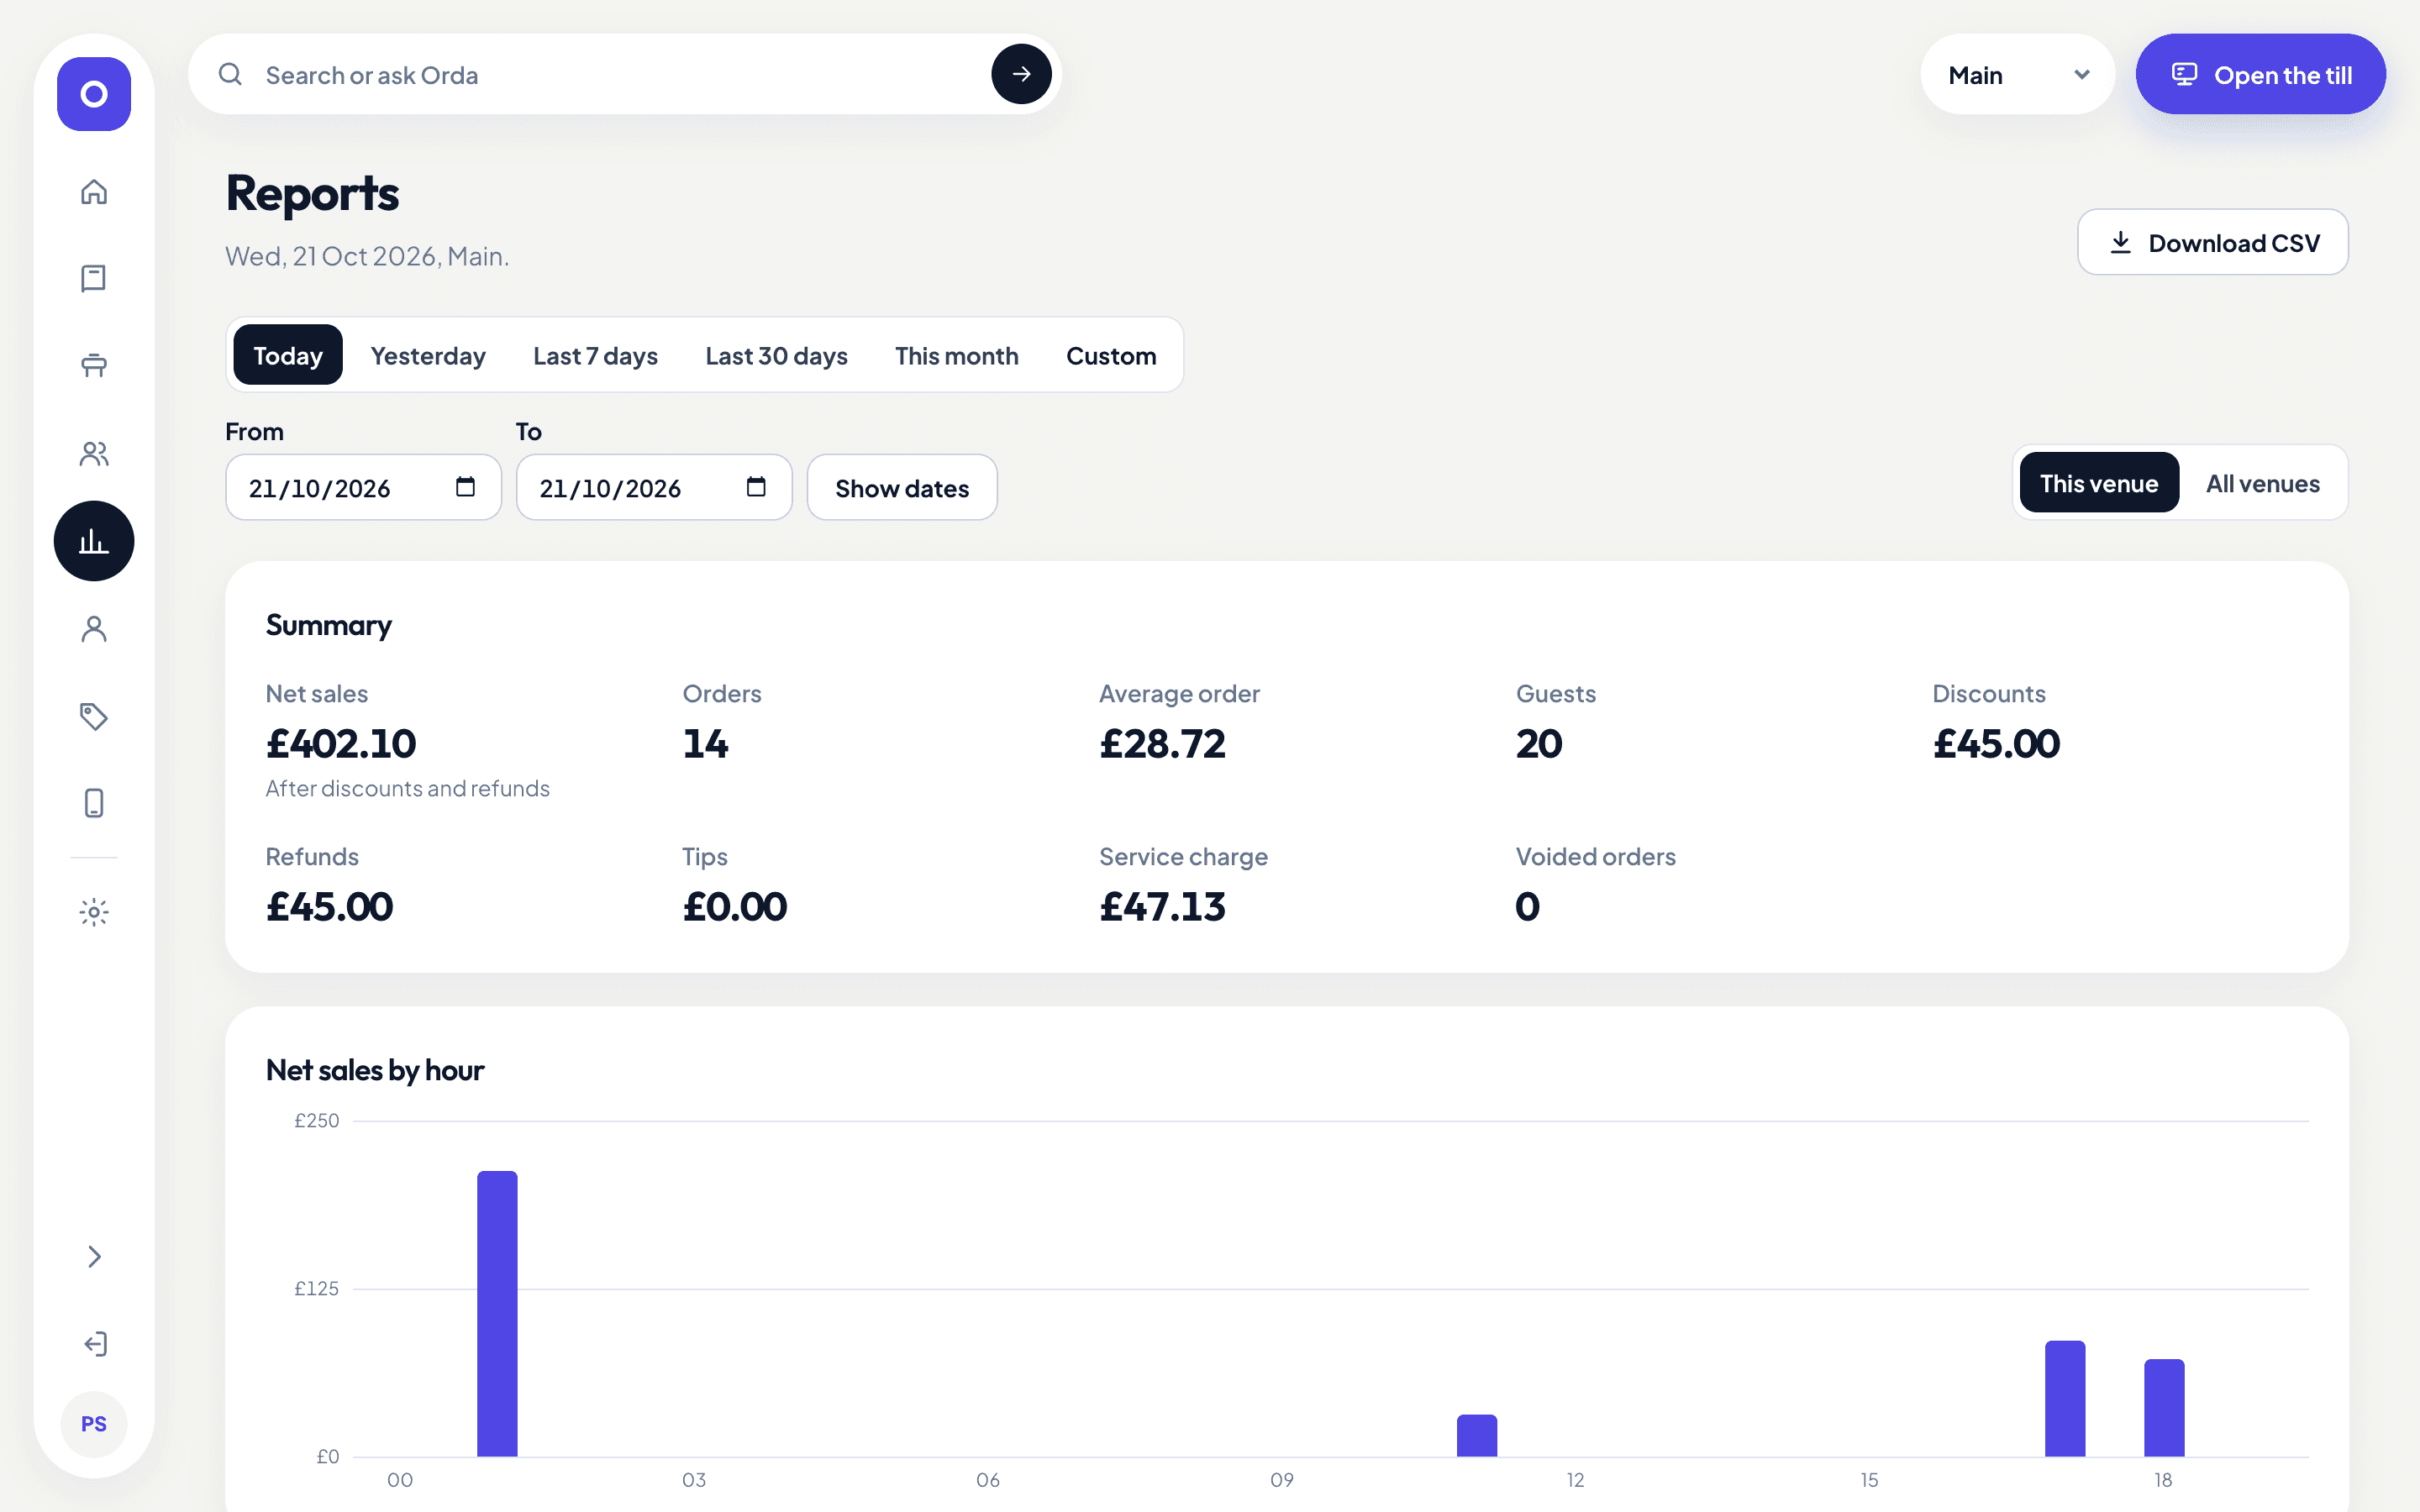This screenshot has height=1512, width=2420.
Task: Click the chart bar at hour 18
Action: click(2164, 1407)
